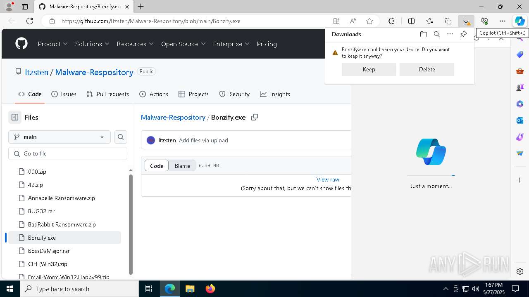
Task: Select the Code view toggle
Action: click(157, 165)
